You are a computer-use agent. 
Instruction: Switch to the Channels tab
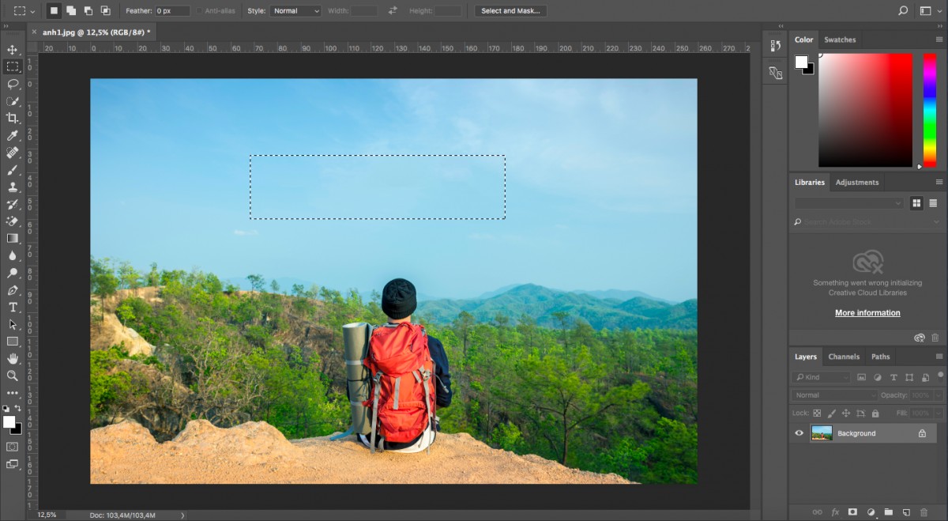(844, 357)
